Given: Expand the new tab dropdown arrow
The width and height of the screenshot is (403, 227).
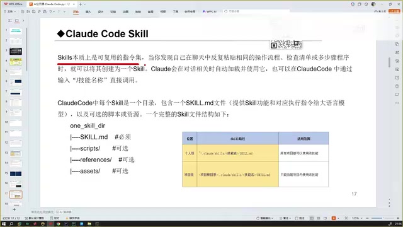Looking at the screenshot, I should [85, 4].
